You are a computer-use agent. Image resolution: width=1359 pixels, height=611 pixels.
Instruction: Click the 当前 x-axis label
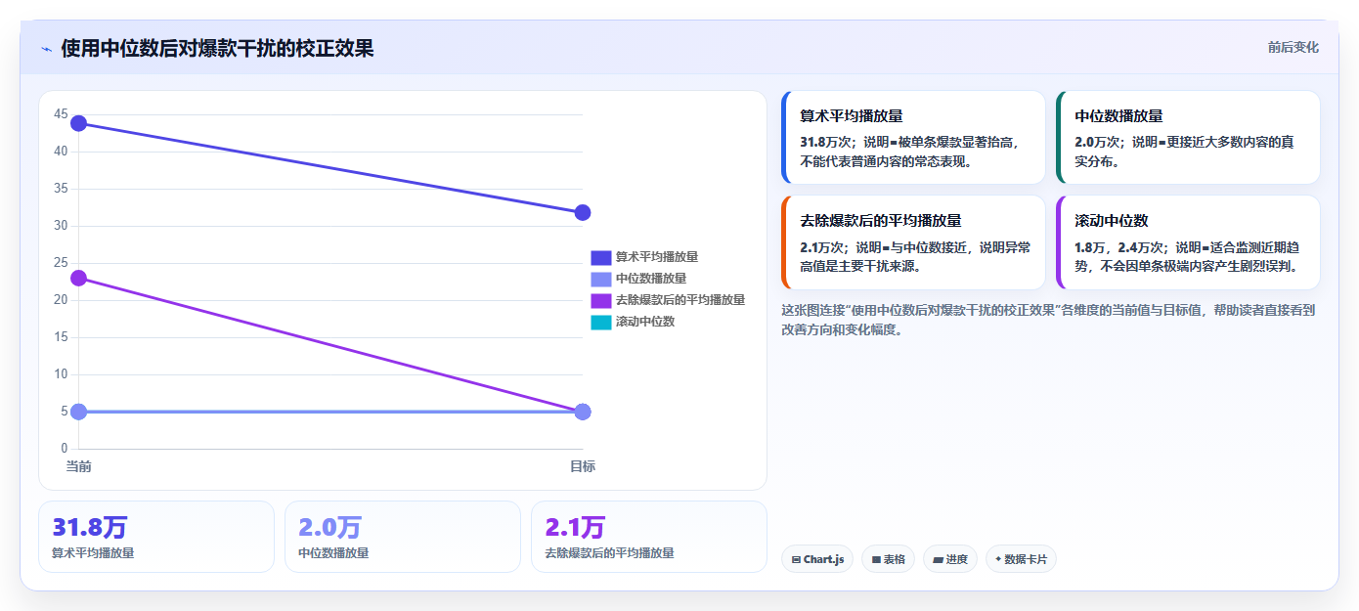click(x=79, y=466)
